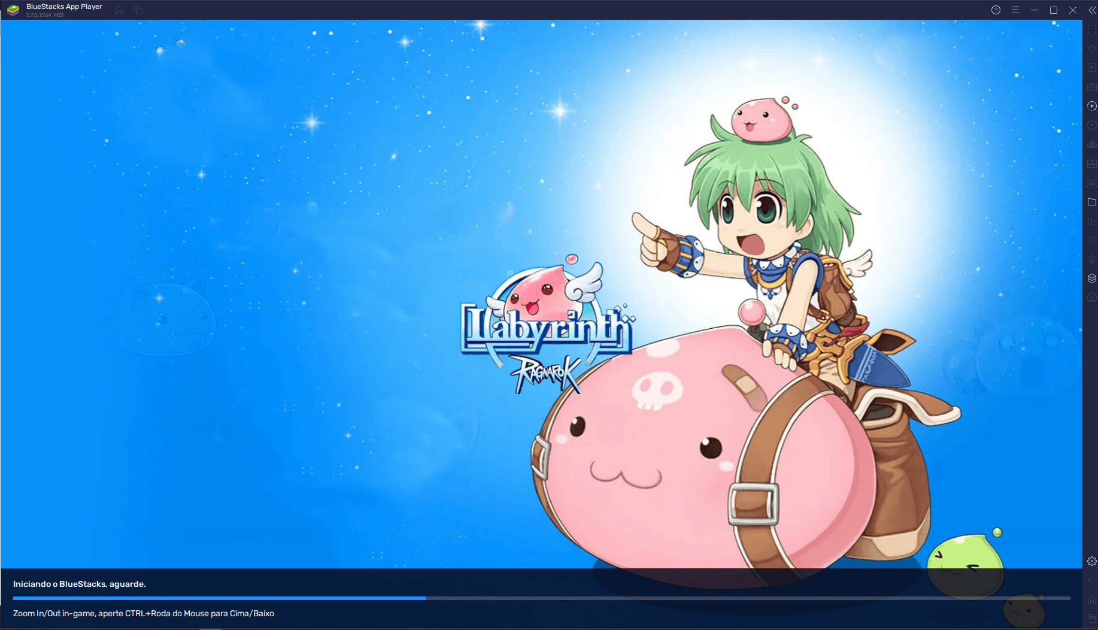
Task: Click the Labyrinth Ragnarok logo
Action: (x=547, y=323)
